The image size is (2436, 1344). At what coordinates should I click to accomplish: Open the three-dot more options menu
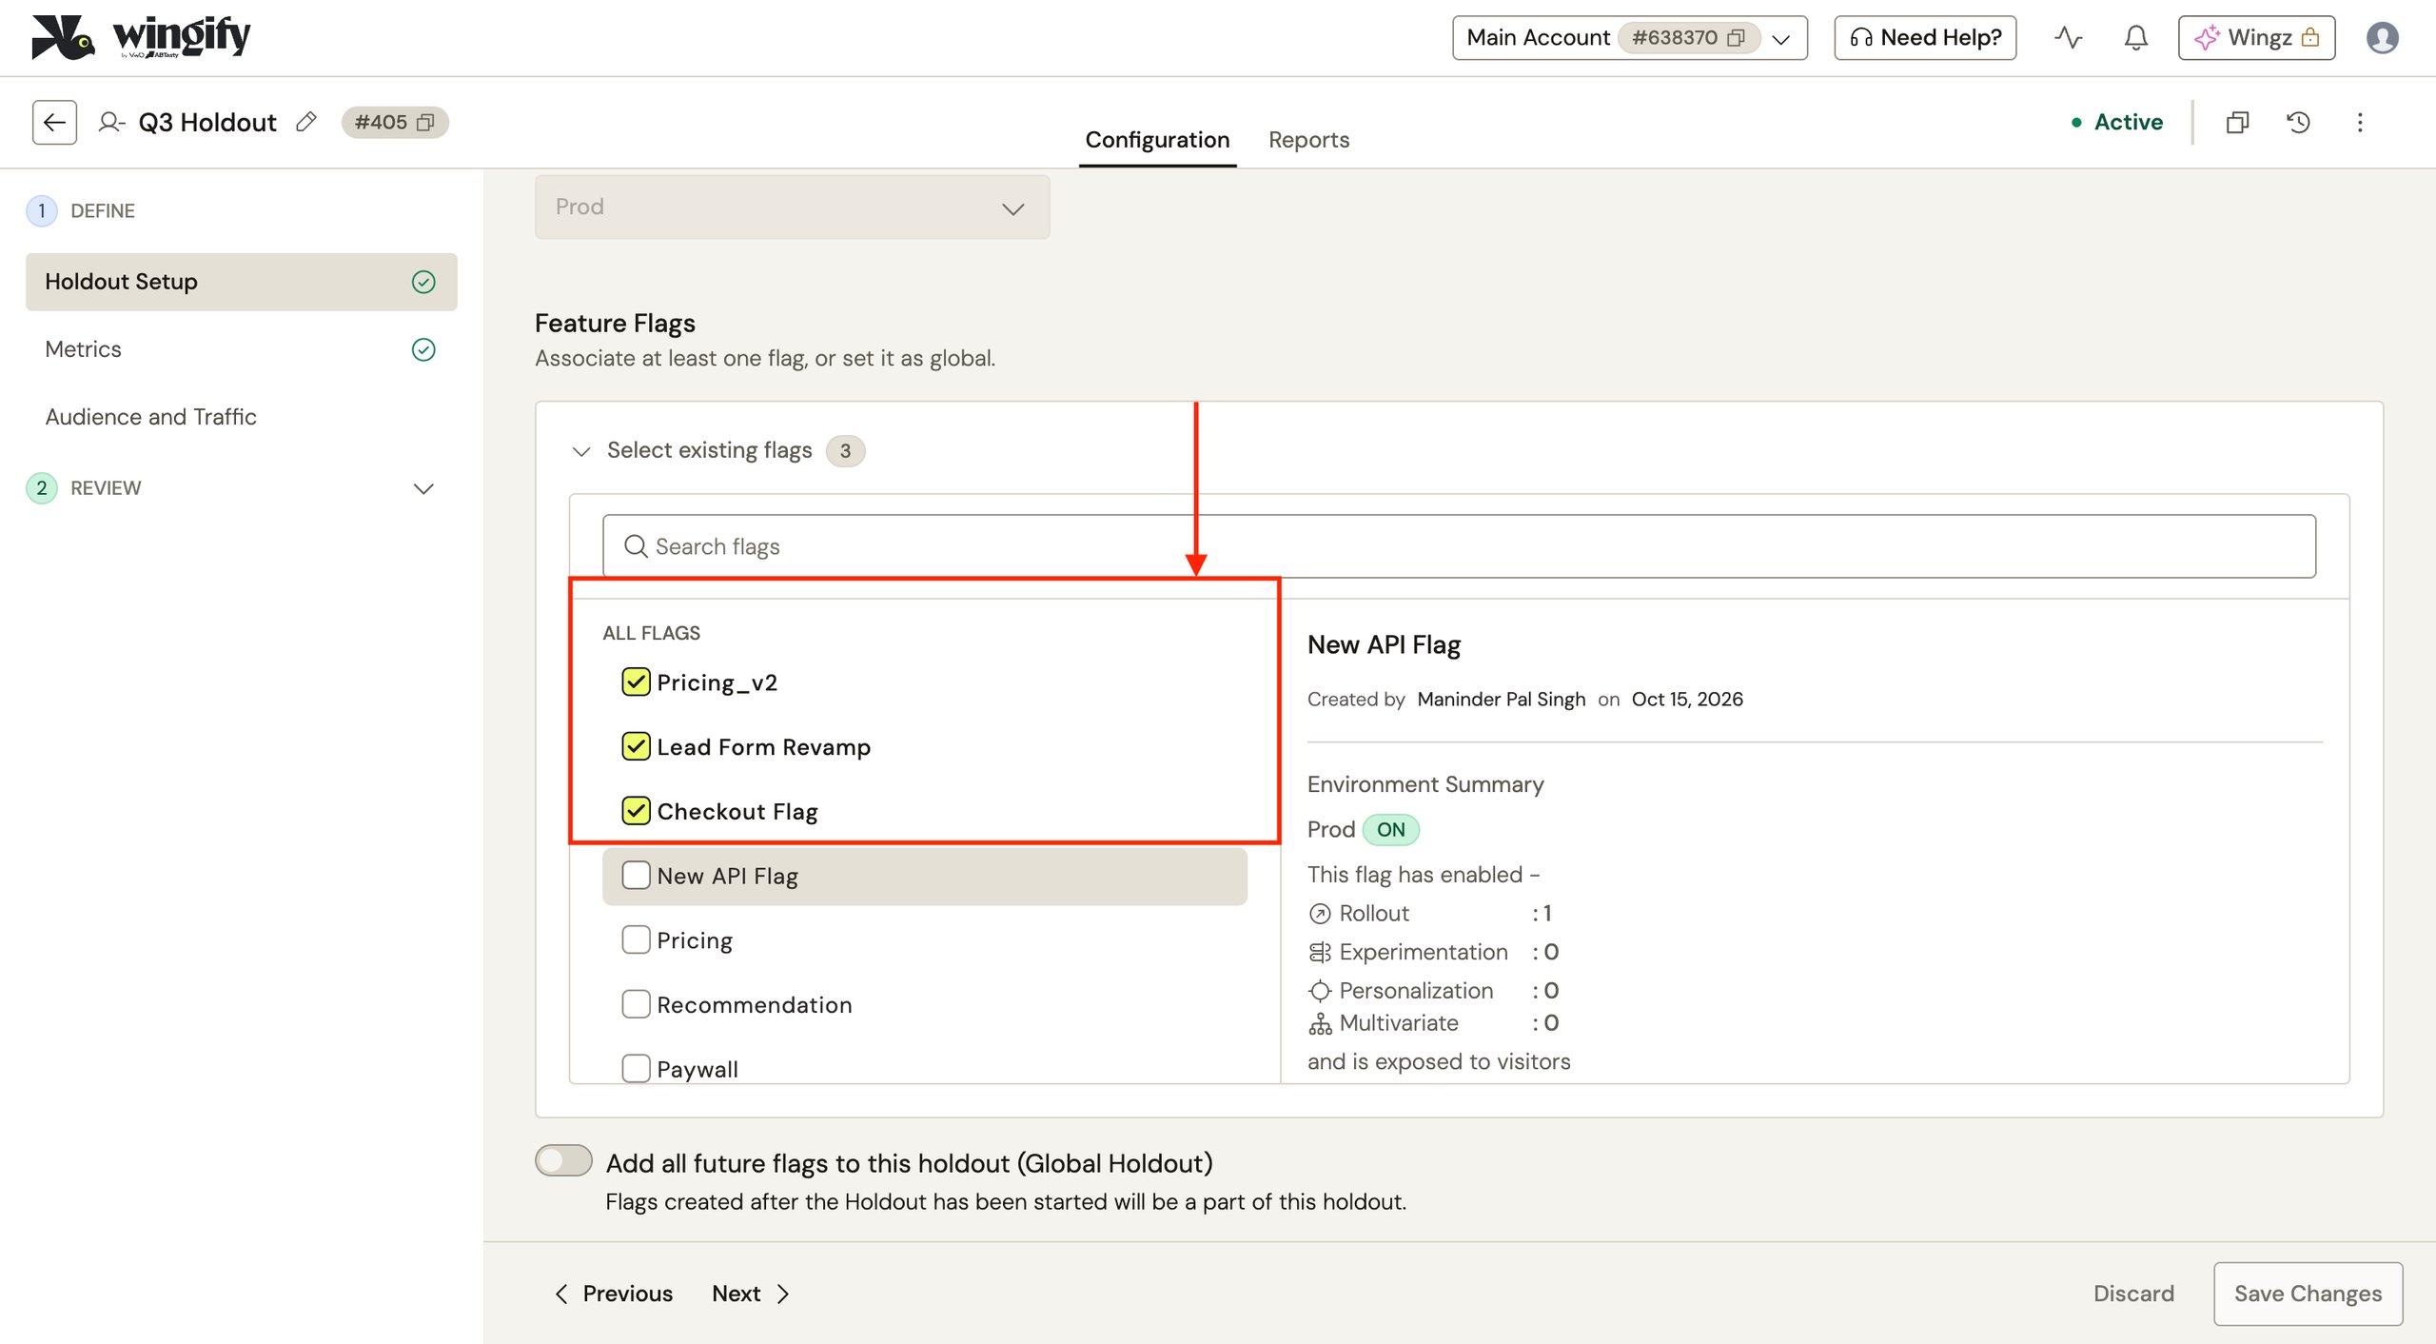[x=2360, y=122]
